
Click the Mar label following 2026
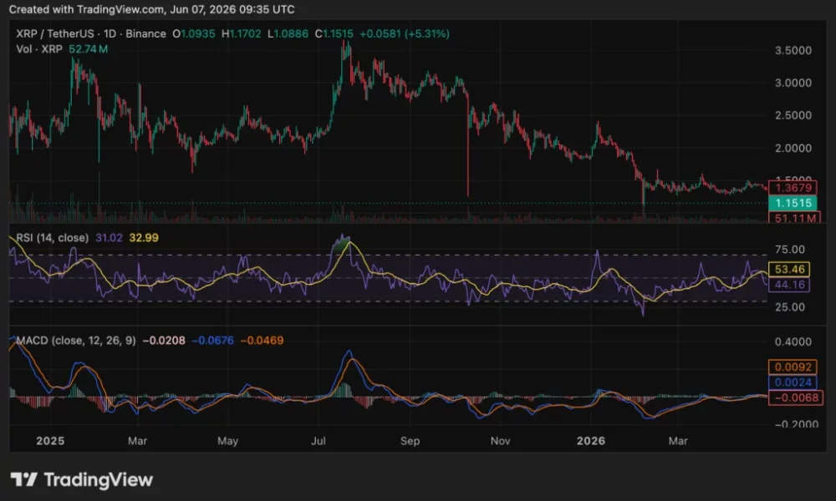678,441
